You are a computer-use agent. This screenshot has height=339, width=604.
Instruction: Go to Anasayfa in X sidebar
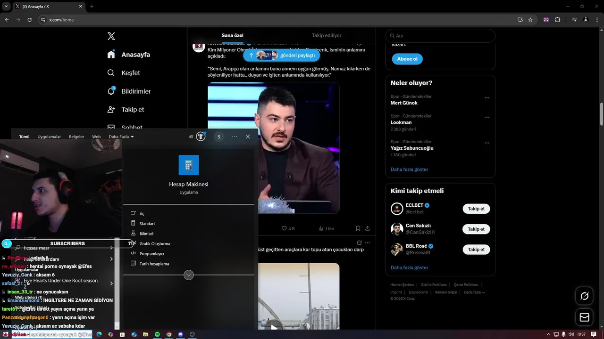click(x=129, y=55)
